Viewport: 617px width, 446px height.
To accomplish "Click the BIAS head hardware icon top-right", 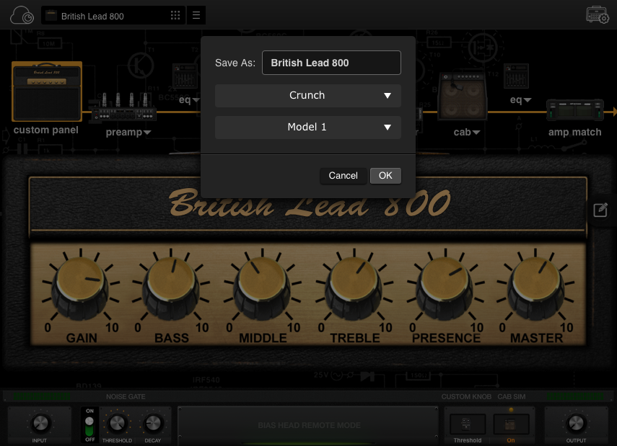I will point(597,14).
